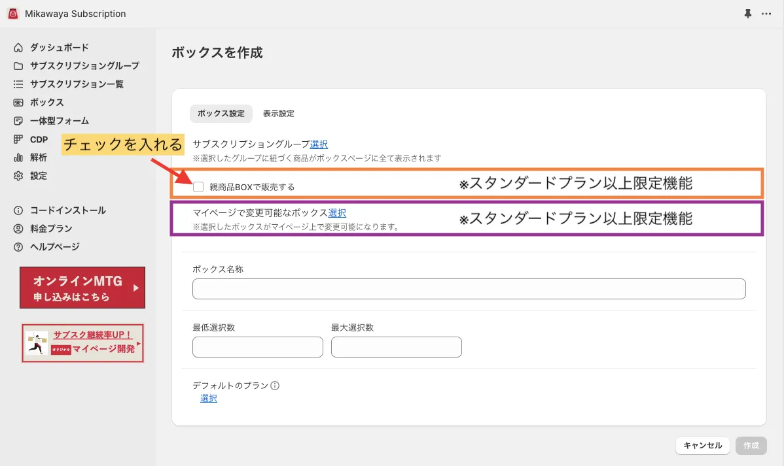Click the integrated form icon
The height and width of the screenshot is (466, 784).
(x=18, y=121)
